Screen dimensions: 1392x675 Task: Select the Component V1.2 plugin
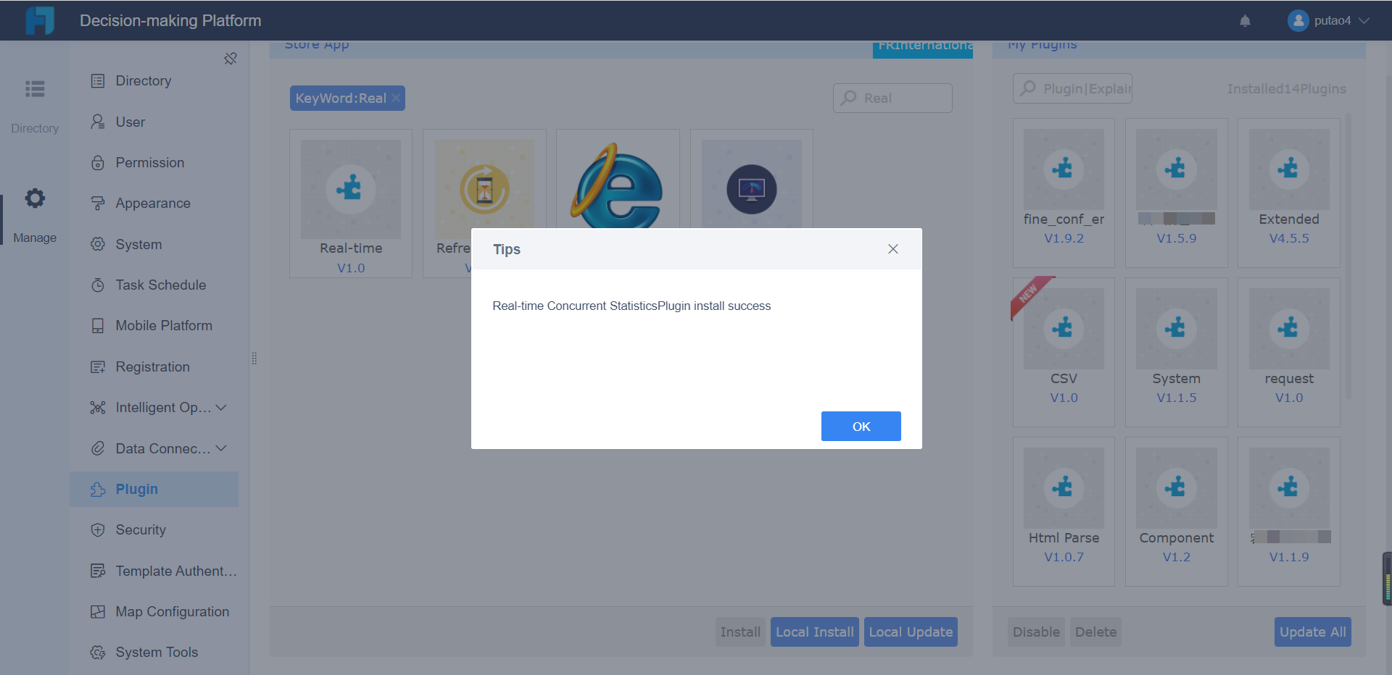(1176, 511)
